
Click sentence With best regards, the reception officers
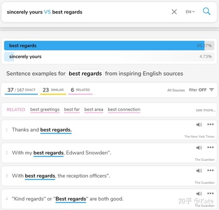(x=61, y=176)
